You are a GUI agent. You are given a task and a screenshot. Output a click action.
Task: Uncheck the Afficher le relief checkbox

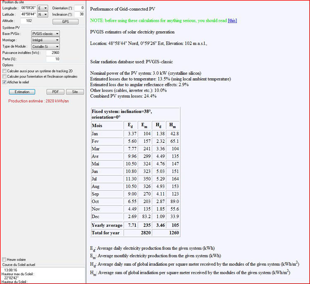[x=4, y=82]
